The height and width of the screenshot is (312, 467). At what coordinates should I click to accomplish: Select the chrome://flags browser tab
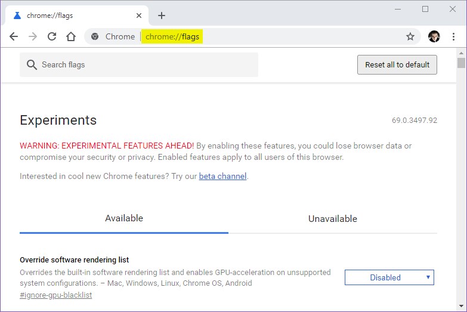click(77, 16)
